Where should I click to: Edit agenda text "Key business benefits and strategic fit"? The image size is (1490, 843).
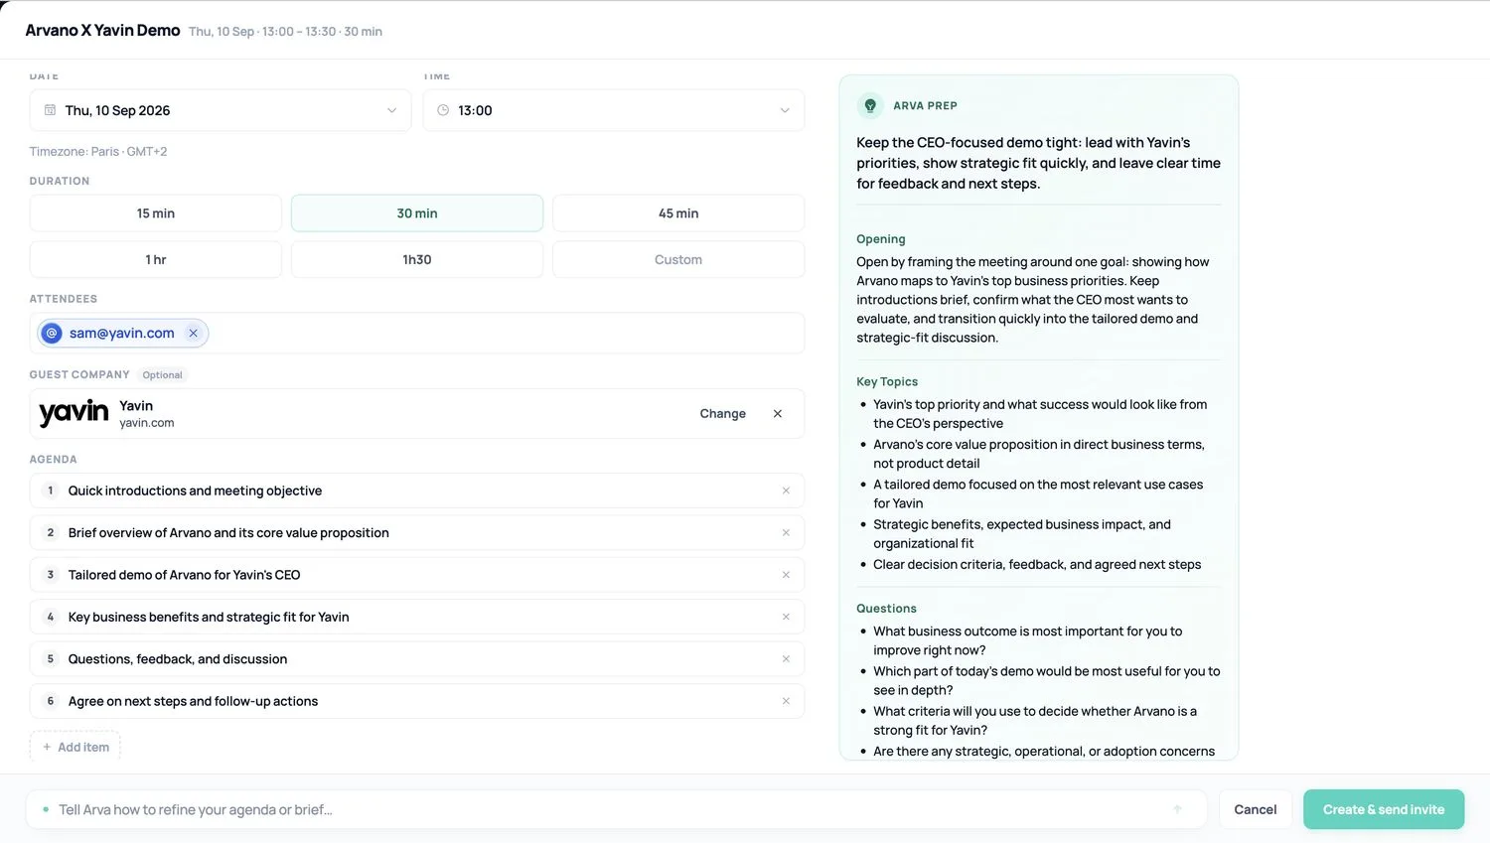209,617
